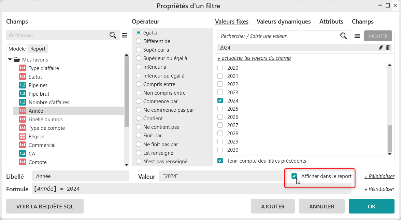Edit the 2024 value with pencil icon

click(x=381, y=48)
